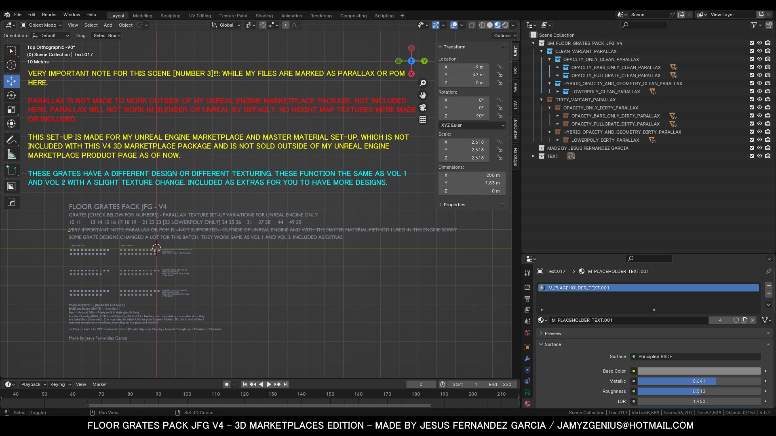Select the Add Cube tool
776x436 pixels.
11,170
